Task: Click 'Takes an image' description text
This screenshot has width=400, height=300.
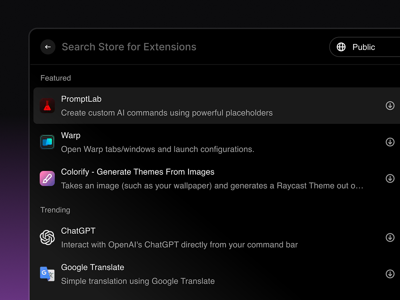Action: click(212, 186)
